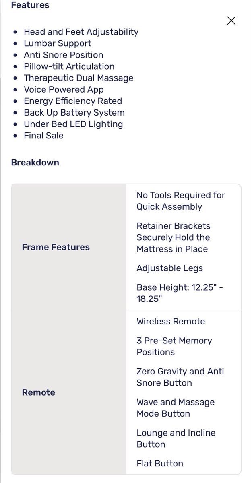Close the features panel with the X icon
Screen dimensions: 252x483
click(231, 21)
